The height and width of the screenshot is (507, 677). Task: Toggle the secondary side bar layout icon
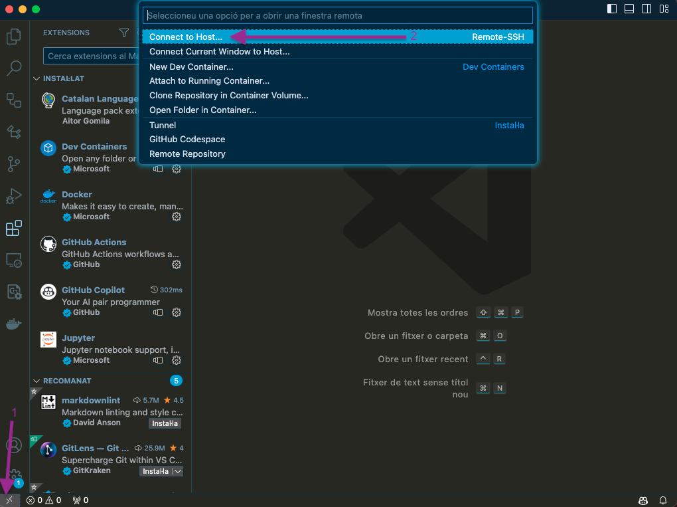click(x=646, y=9)
